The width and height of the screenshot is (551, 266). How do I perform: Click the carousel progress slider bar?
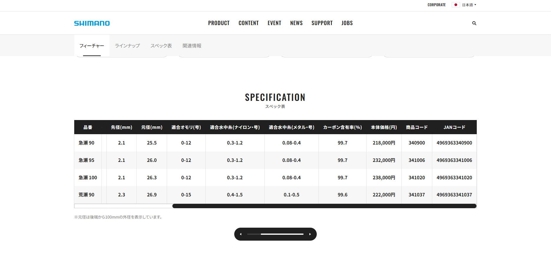point(275,234)
